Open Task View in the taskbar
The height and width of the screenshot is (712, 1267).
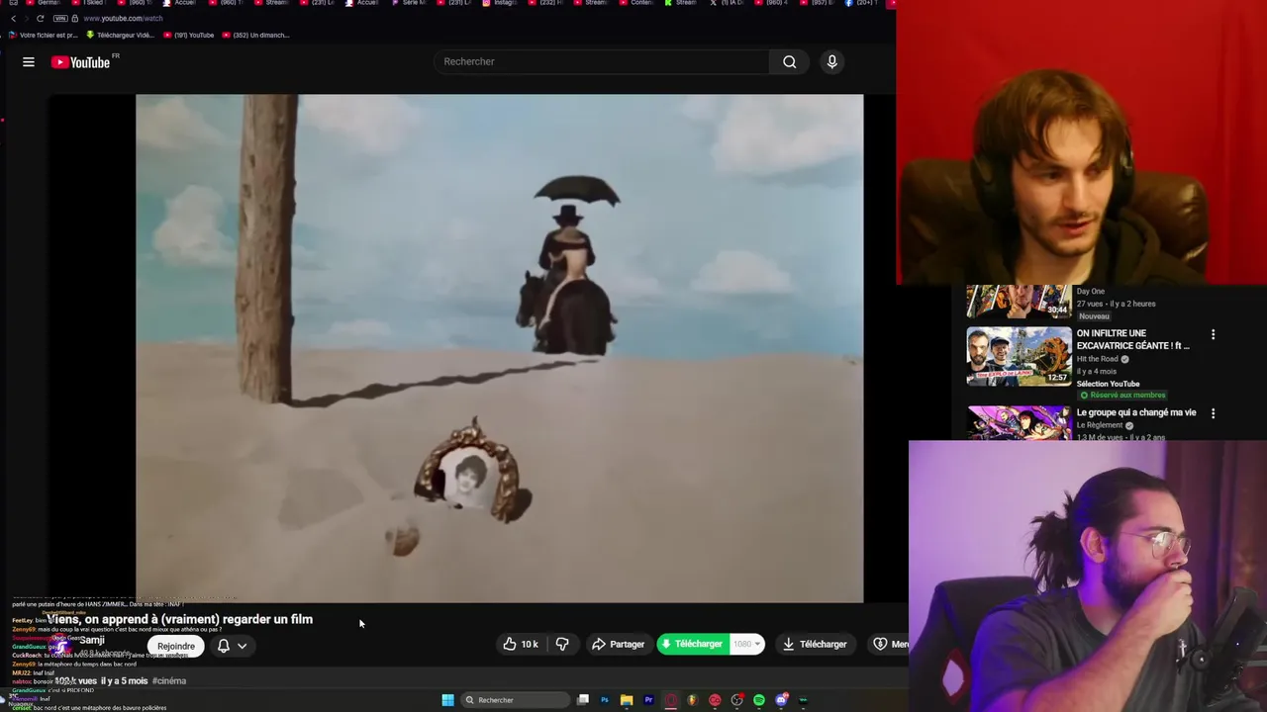coord(583,700)
